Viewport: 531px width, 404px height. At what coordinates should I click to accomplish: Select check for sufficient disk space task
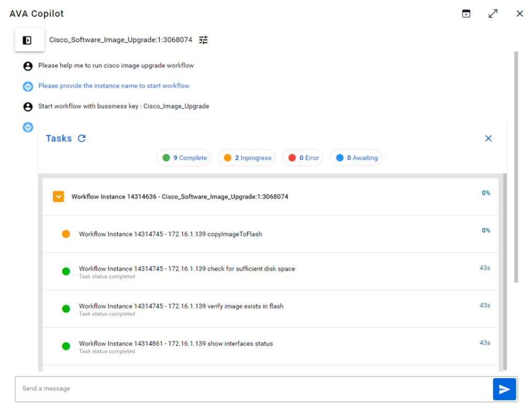(270, 271)
